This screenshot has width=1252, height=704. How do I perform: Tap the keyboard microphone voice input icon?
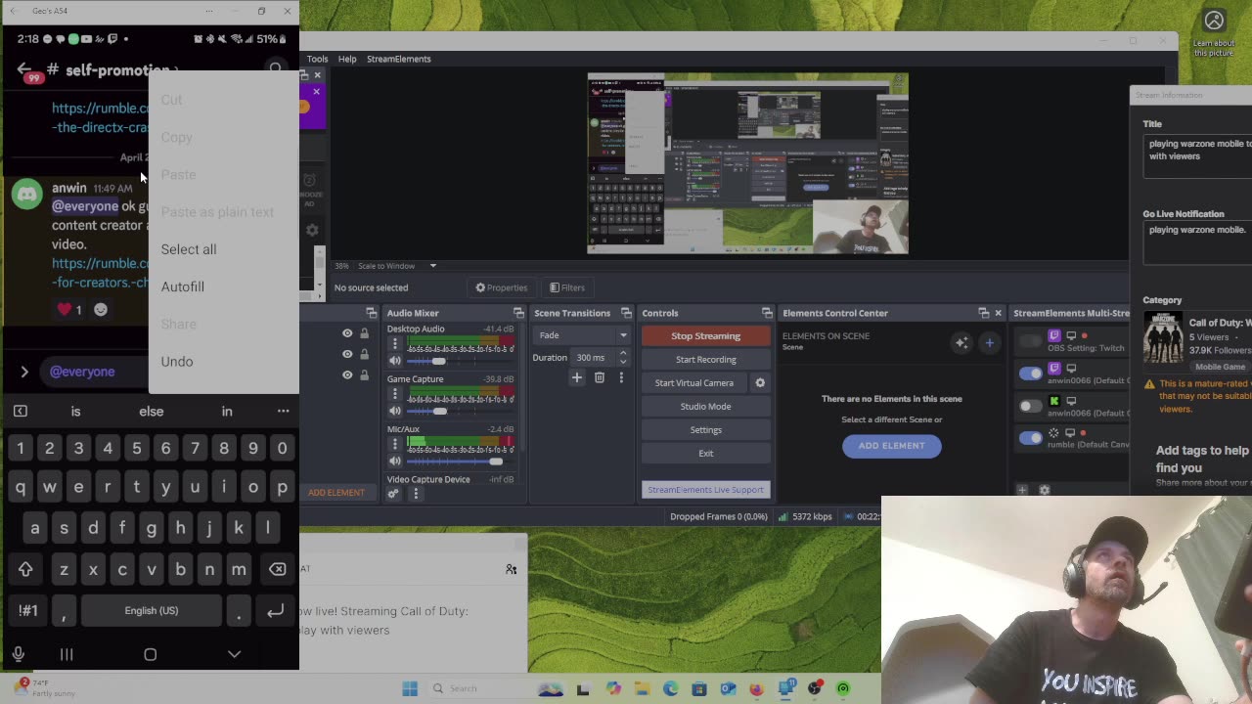19,654
